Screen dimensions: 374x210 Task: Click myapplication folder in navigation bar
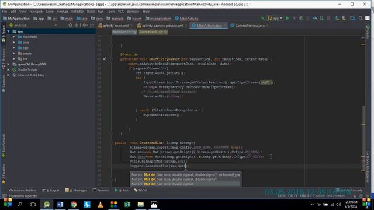coord(158,19)
